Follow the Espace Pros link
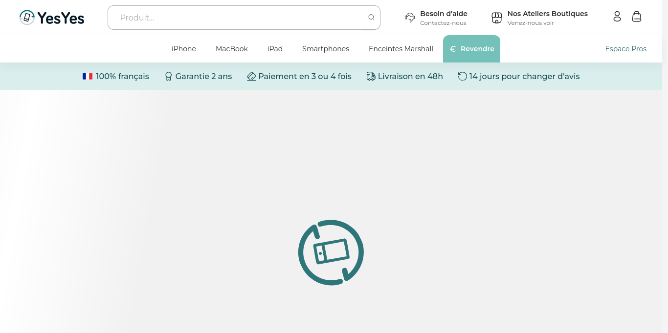The image size is (668, 333). 626,49
